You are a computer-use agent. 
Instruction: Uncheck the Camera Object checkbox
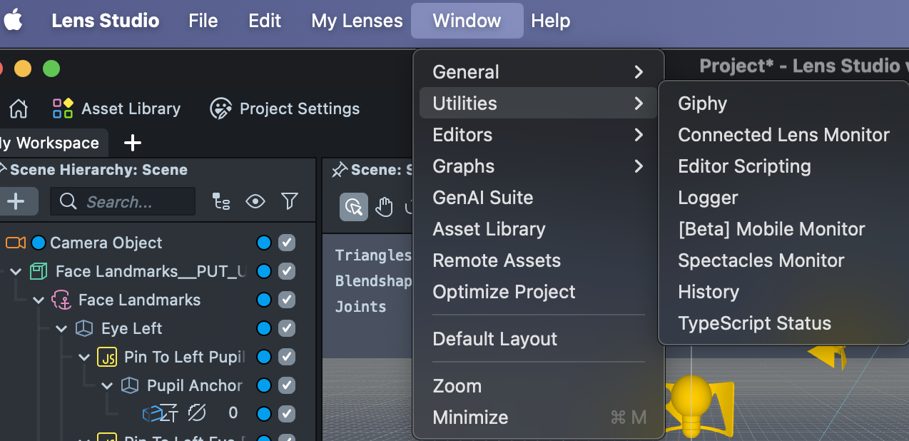pyautogui.click(x=287, y=243)
